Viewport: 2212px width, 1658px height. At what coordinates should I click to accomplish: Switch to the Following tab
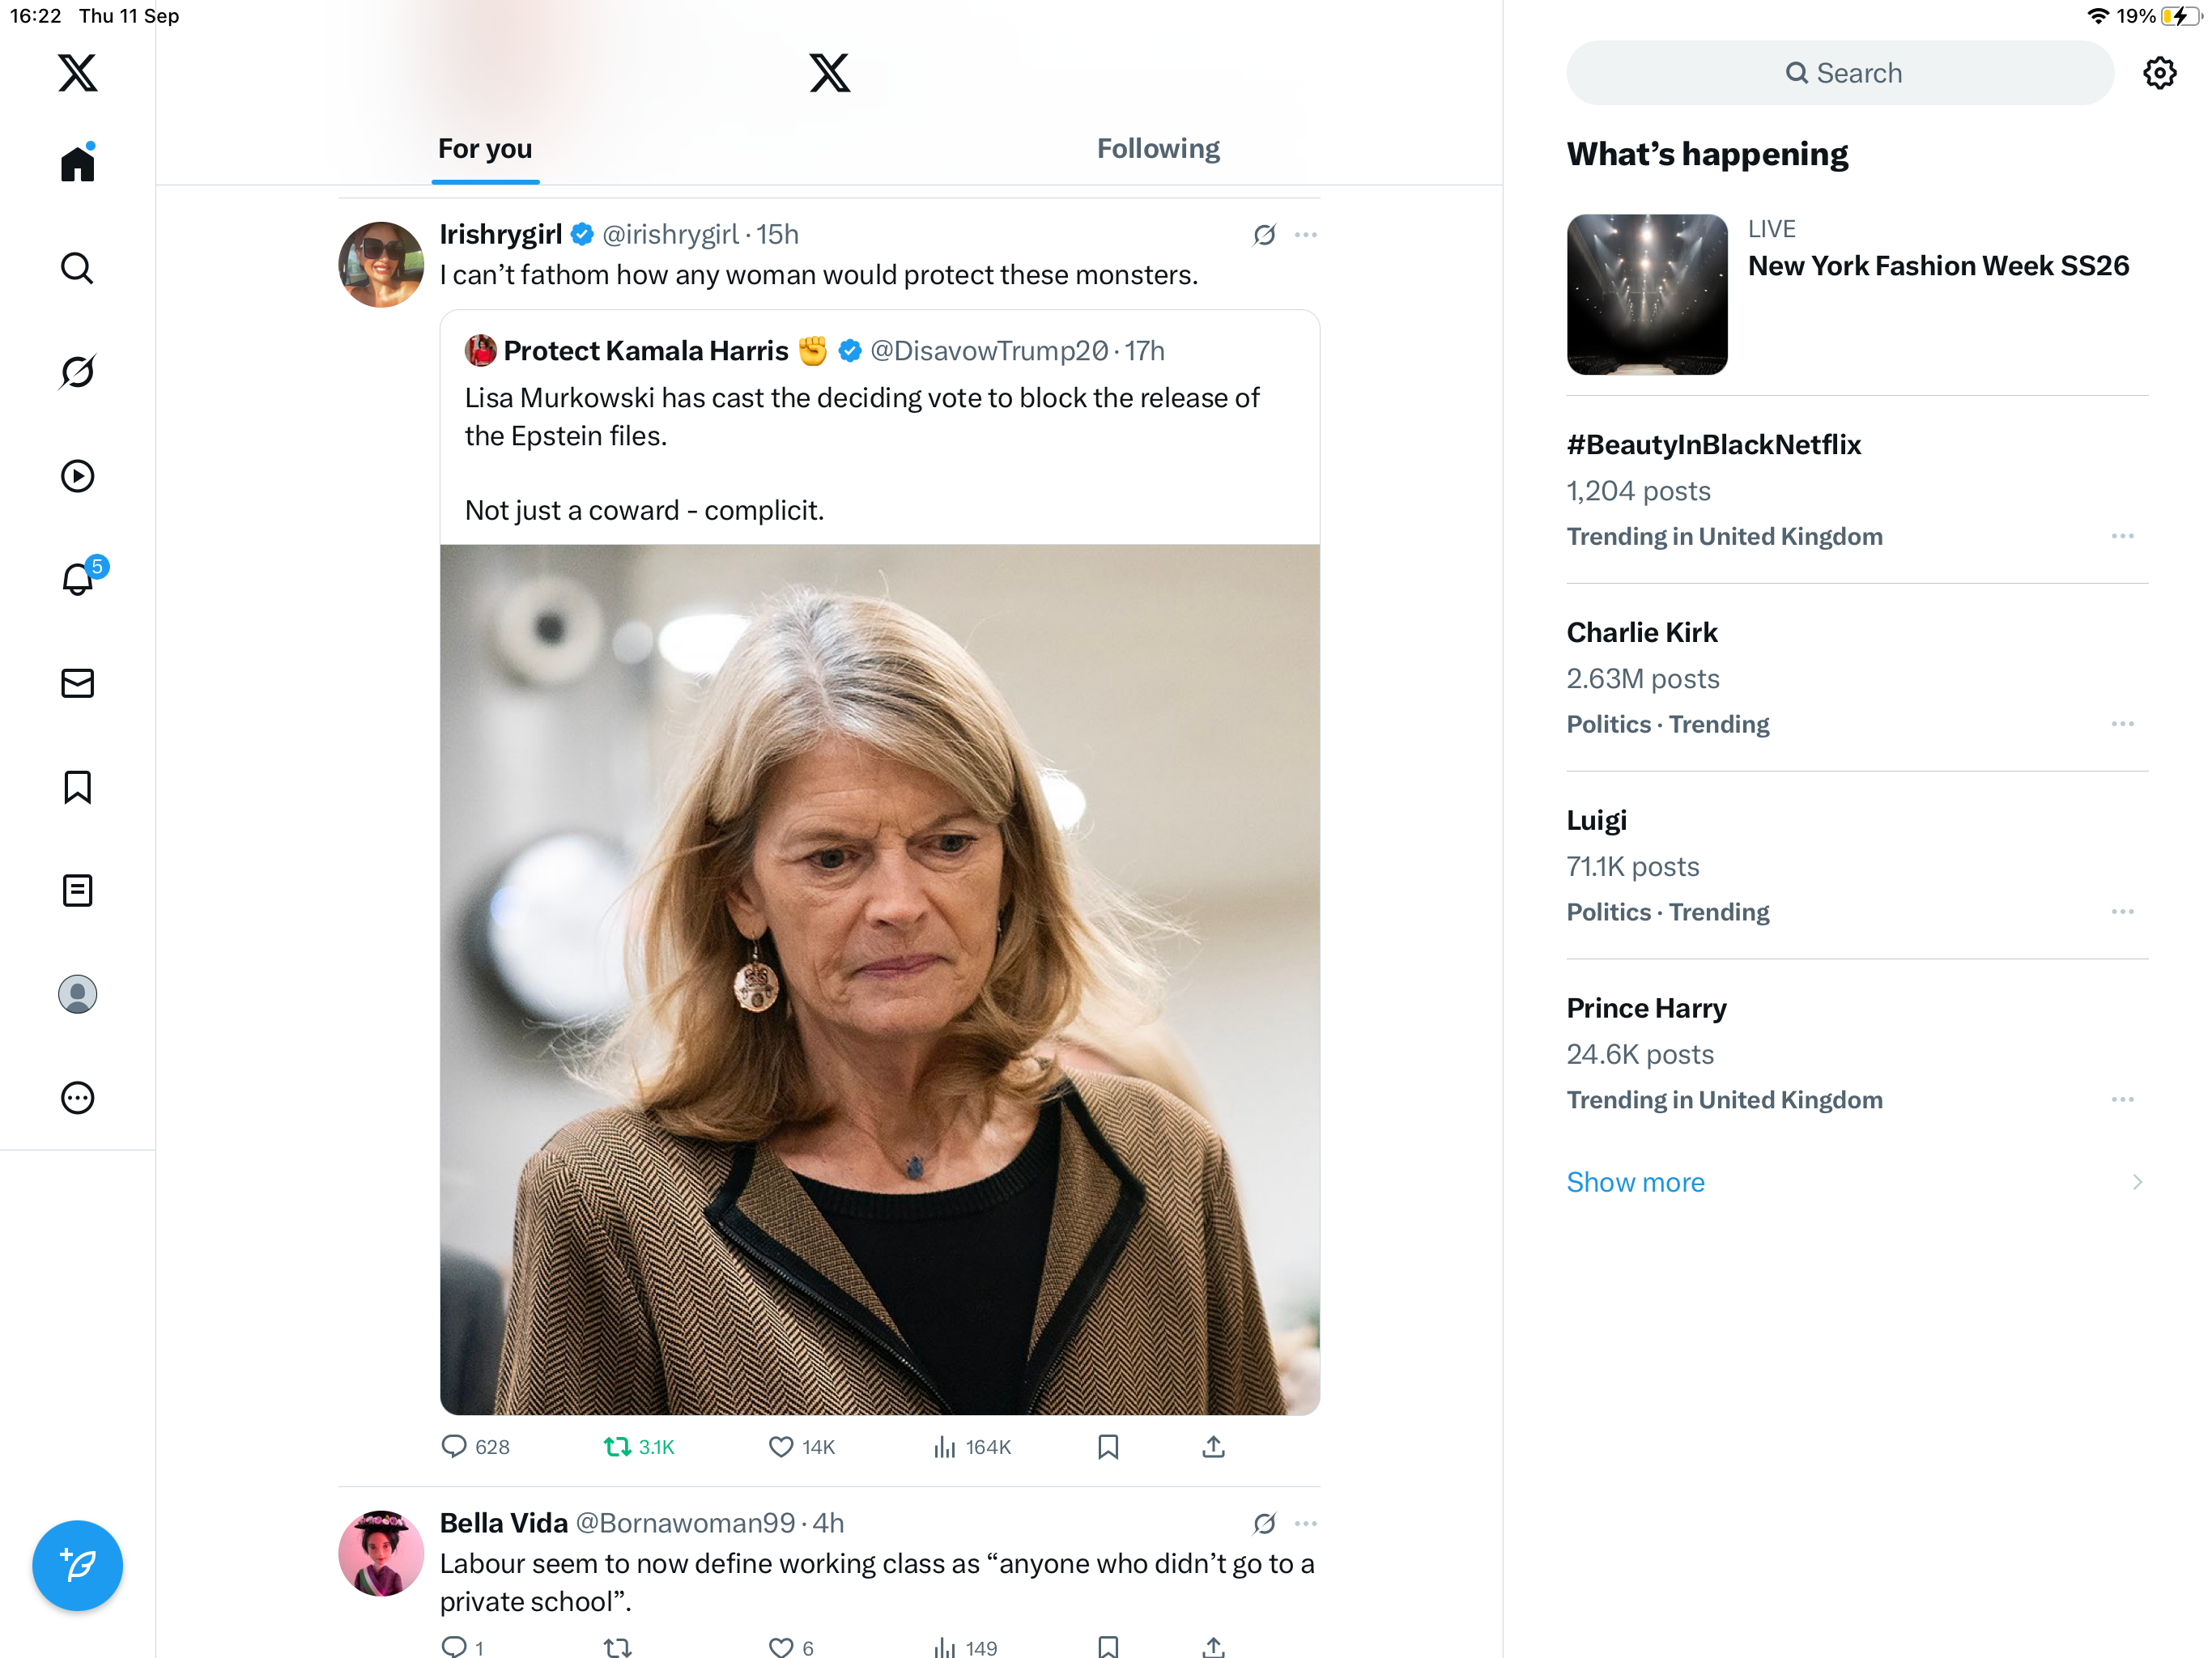1158,149
